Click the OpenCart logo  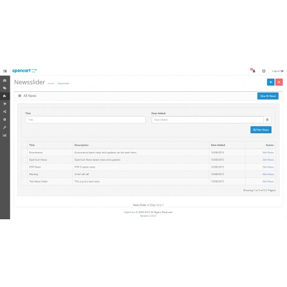tap(24, 71)
